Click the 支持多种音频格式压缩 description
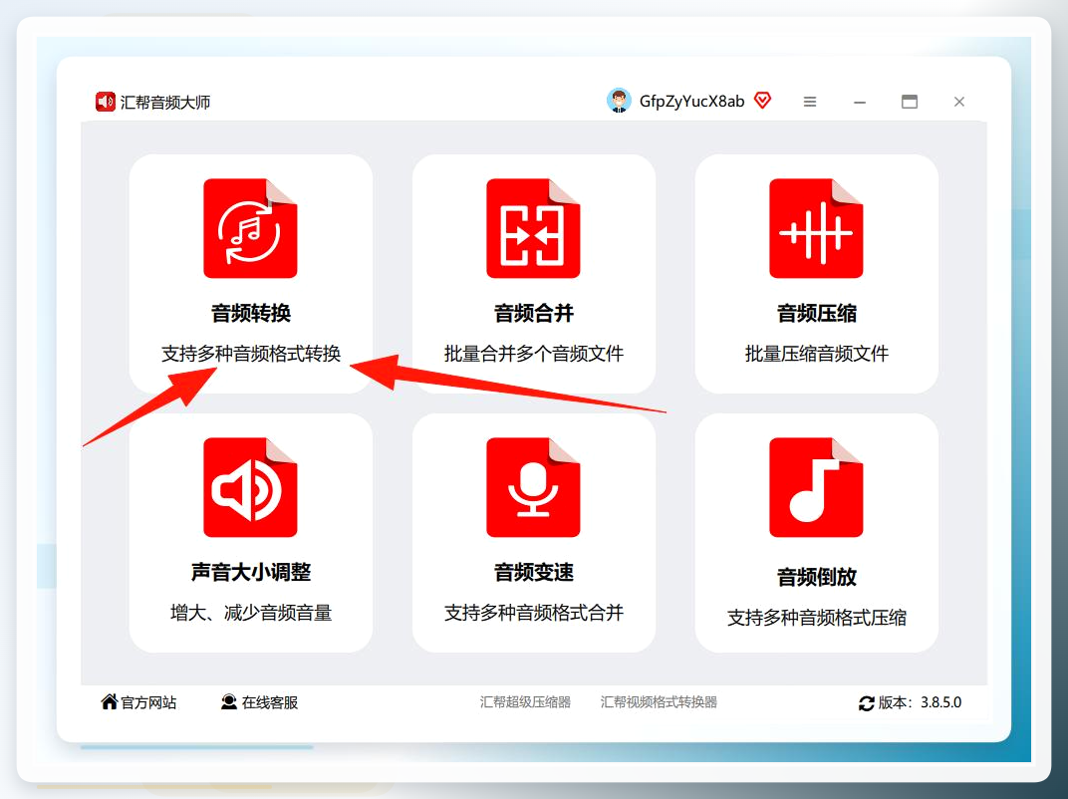1068x799 pixels. pos(817,618)
